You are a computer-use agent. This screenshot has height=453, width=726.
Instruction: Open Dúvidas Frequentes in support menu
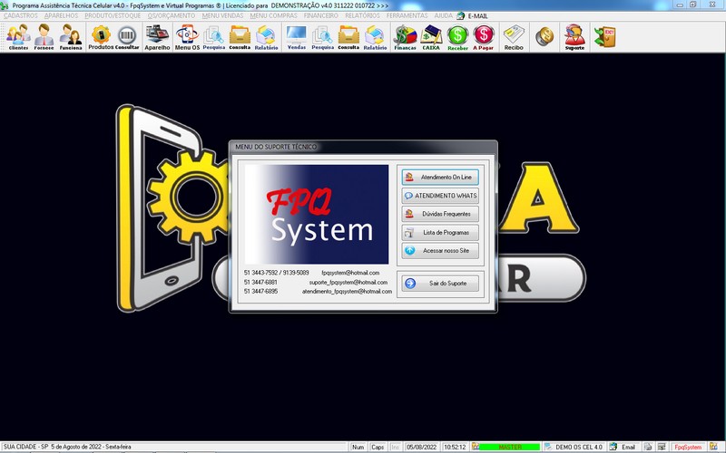click(440, 214)
